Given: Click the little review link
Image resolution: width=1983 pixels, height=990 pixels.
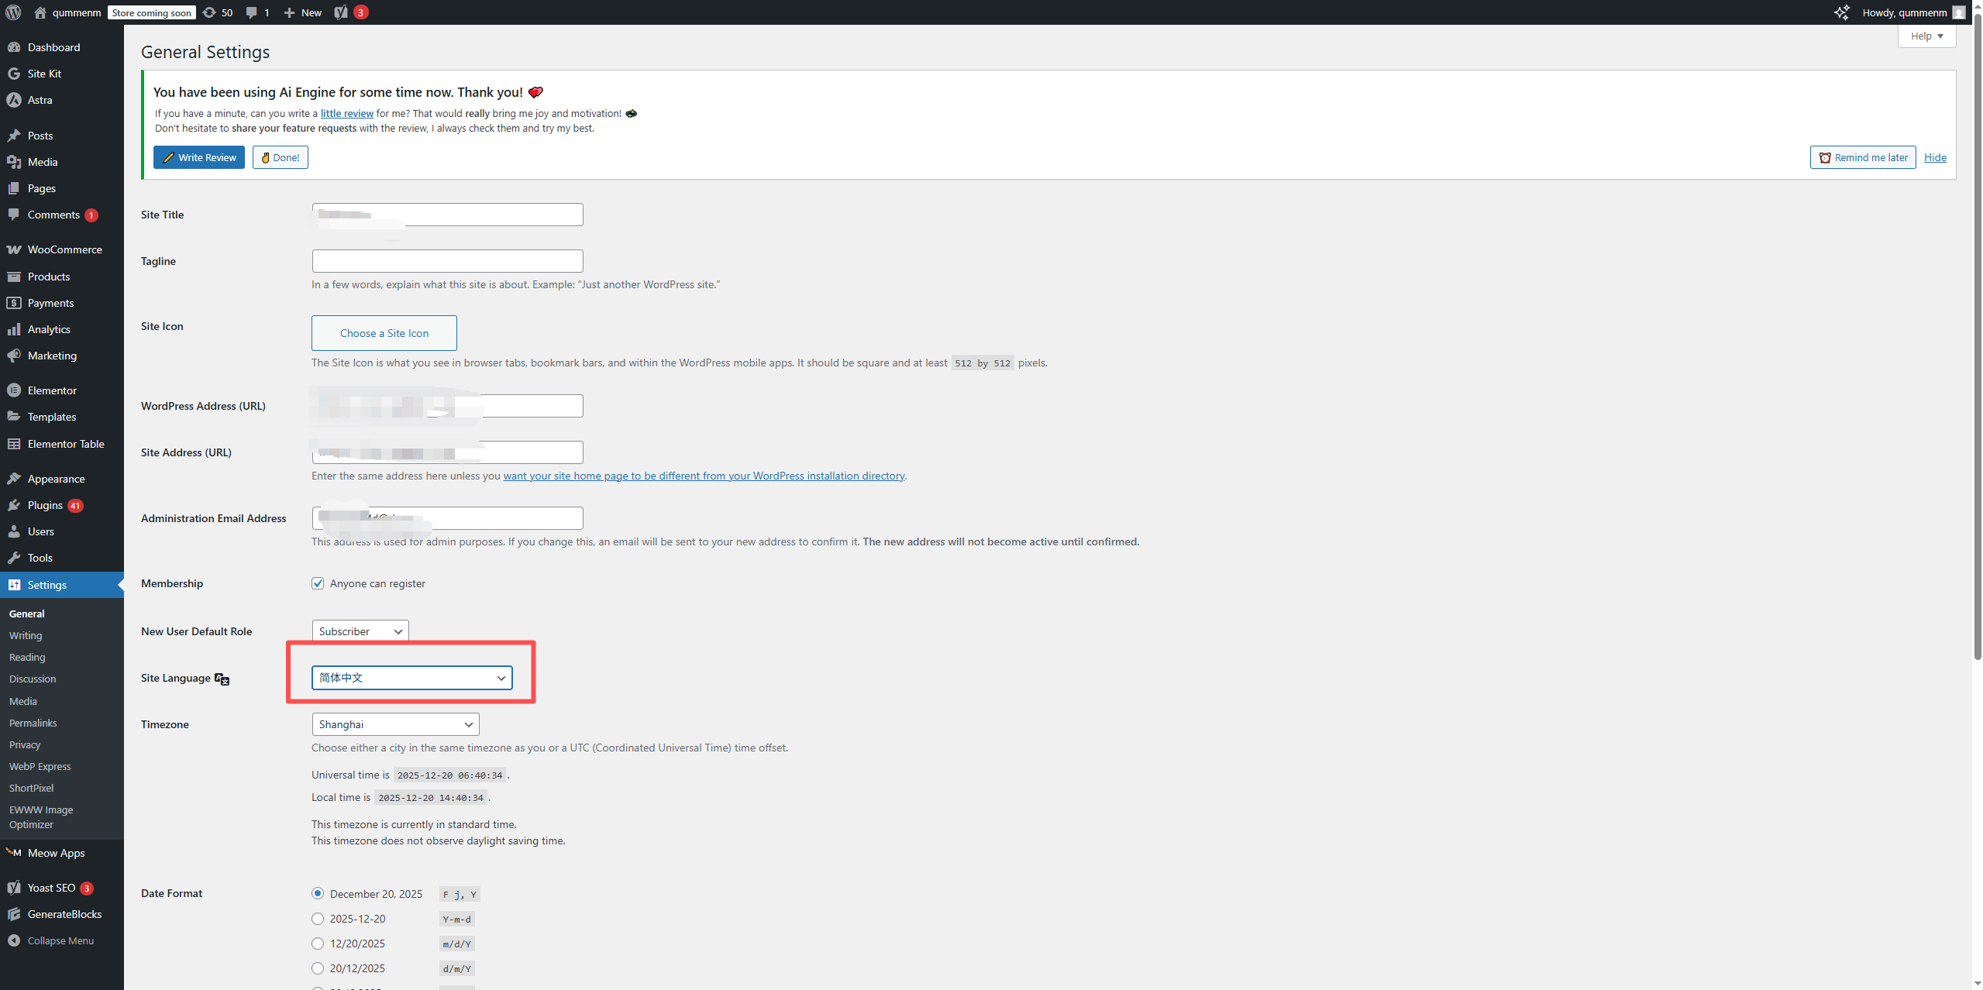Looking at the screenshot, I should (x=346, y=113).
